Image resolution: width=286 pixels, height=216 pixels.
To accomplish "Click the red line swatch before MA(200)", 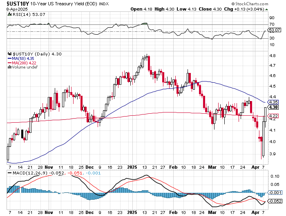I will tap(9, 63).
